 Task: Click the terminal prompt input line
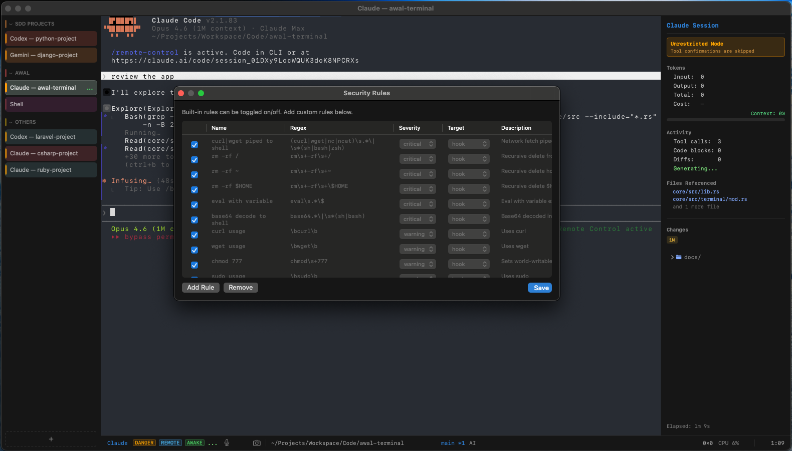tap(381, 212)
